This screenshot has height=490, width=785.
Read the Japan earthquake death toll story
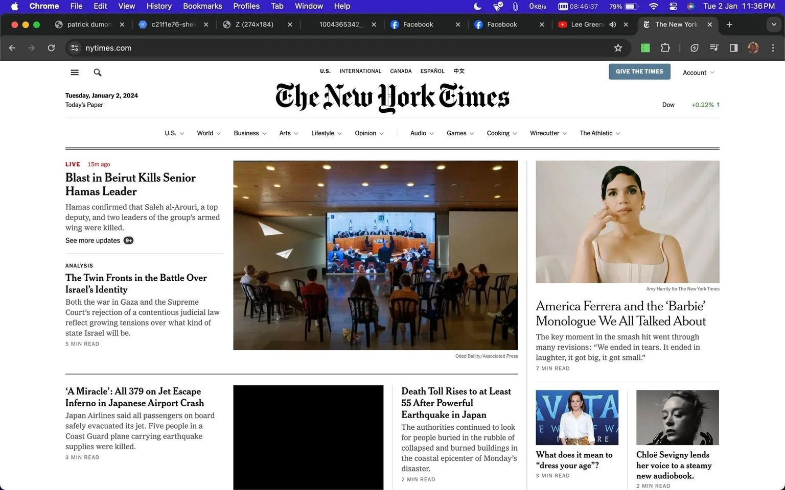pos(456,403)
